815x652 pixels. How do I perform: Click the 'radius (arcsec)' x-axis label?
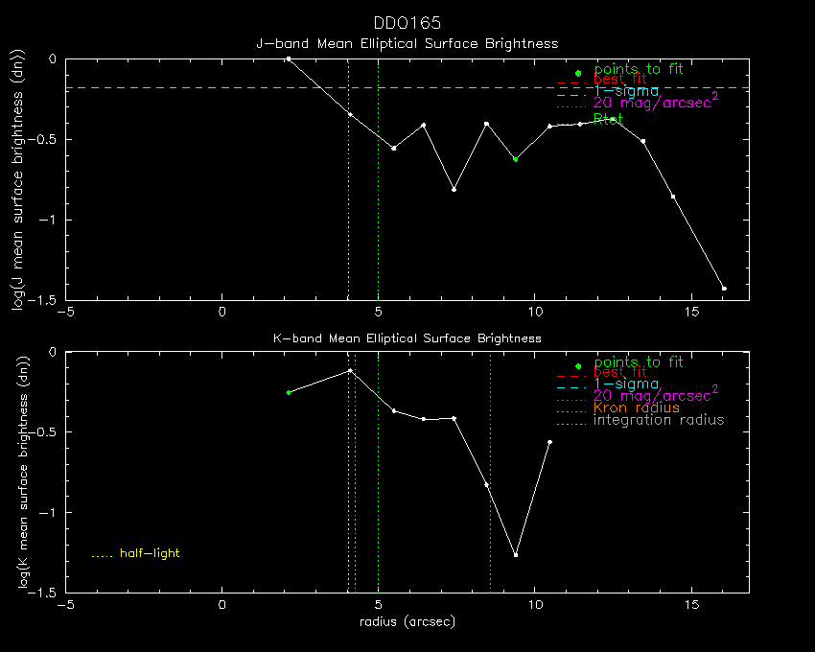(x=407, y=621)
